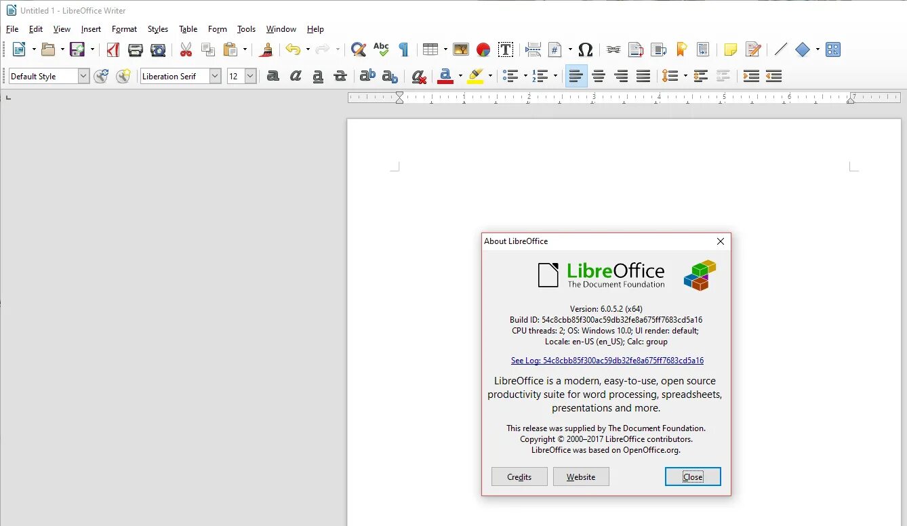907x526 pixels.
Task: Open the Liberation Serif font name dropdown
Action: (x=215, y=77)
